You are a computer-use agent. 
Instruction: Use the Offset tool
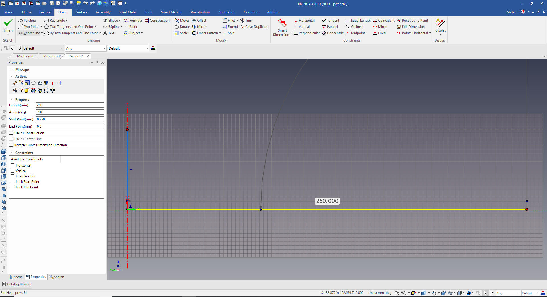point(199,21)
